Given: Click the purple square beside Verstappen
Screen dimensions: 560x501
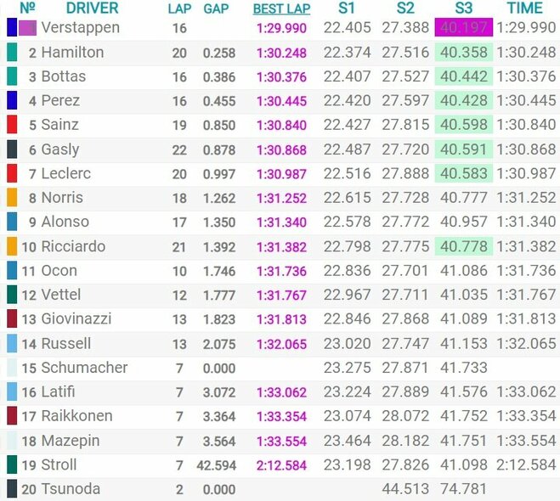Looking at the screenshot, I should [28, 28].
